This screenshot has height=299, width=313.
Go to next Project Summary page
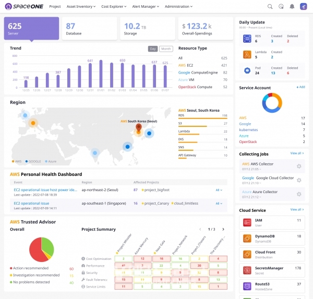click(x=223, y=229)
